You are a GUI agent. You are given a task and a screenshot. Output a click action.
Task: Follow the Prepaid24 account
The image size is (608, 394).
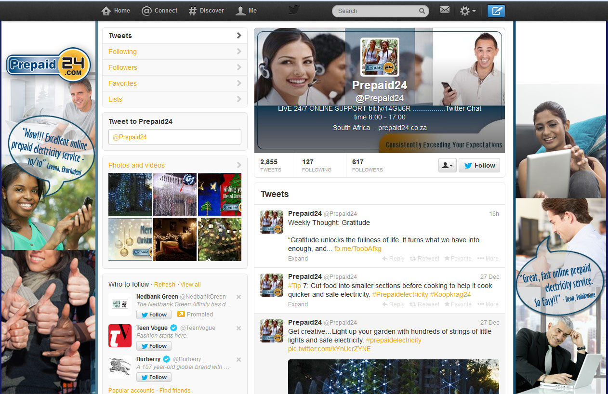click(x=479, y=165)
